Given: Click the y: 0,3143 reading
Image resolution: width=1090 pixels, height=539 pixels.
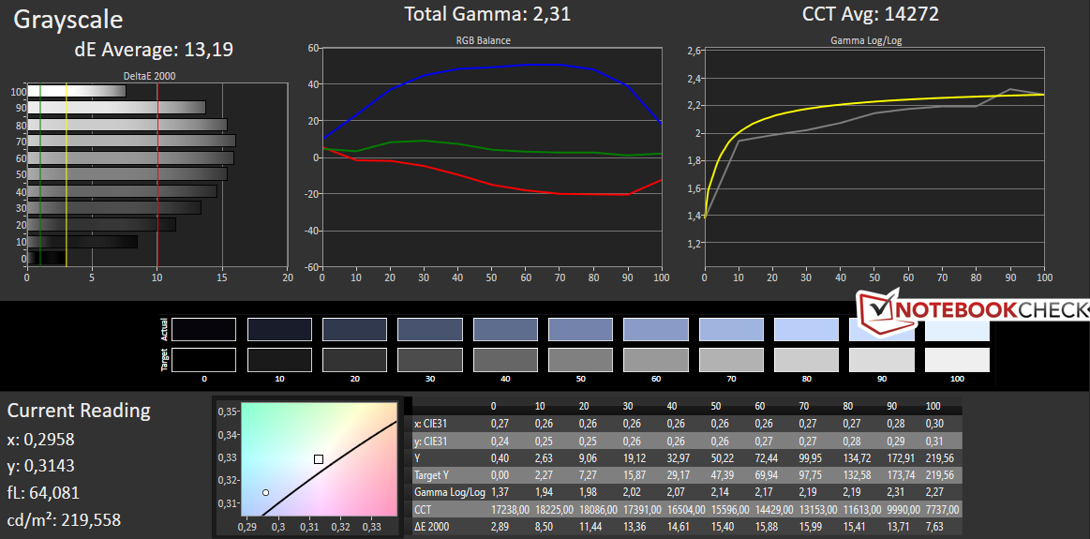Looking at the screenshot, I should (41, 466).
